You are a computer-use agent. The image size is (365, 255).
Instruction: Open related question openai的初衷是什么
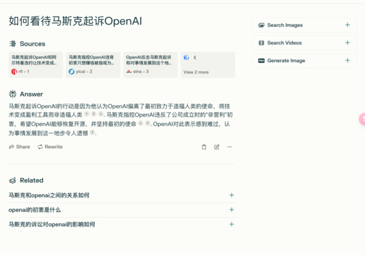click(x=121, y=210)
